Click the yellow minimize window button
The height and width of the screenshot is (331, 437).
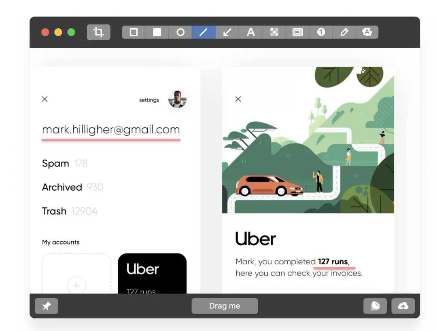[x=58, y=32]
